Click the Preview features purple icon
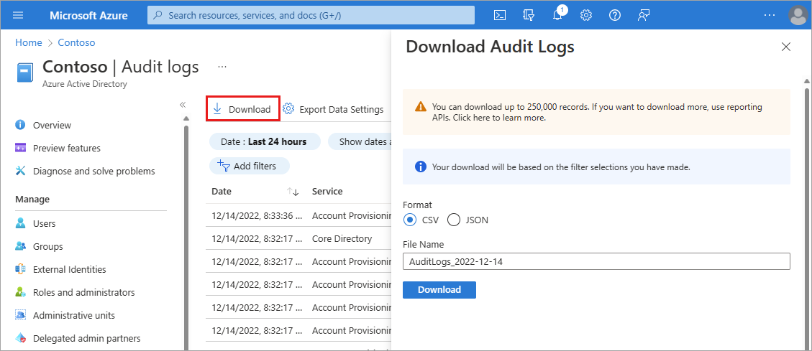 pos(20,148)
